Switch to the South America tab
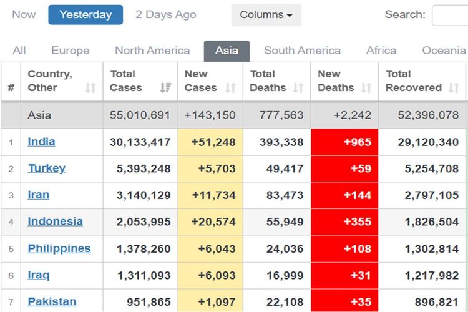 coord(302,51)
